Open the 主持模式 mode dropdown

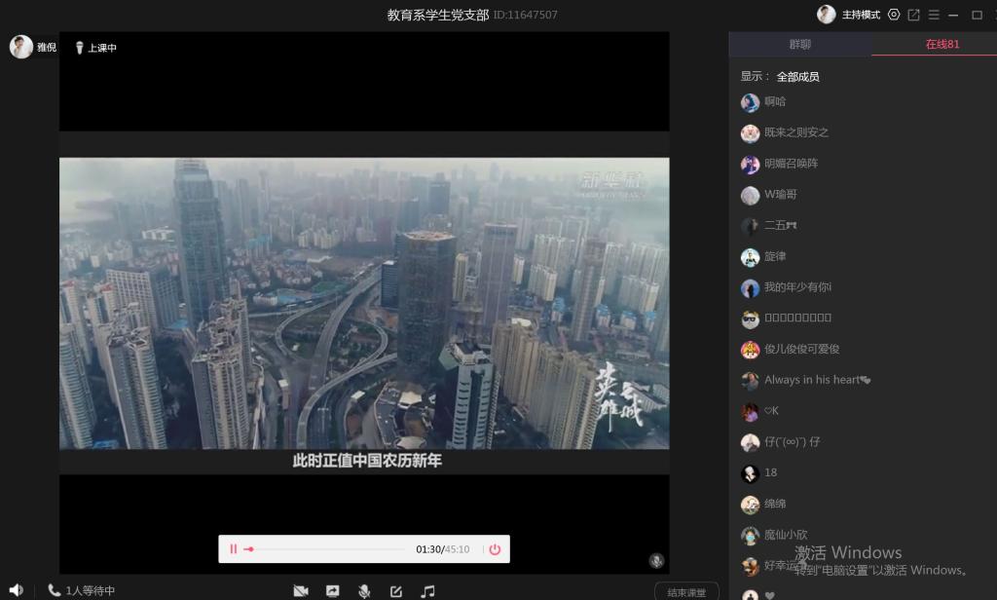click(x=861, y=15)
